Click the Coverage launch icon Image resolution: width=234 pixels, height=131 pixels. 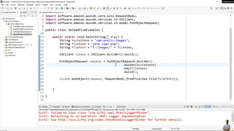(67, 8)
